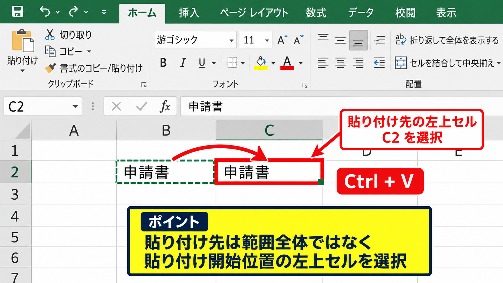Viewport: 503px width, 283px height.
Task: Open the 游ゴシック font name dropdown
Action: 231,40
